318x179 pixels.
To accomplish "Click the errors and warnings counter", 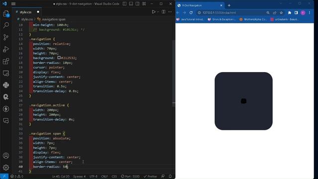I will point(17,177).
